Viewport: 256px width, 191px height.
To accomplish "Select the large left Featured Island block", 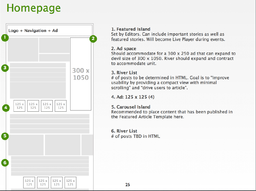I will pos(23,49).
